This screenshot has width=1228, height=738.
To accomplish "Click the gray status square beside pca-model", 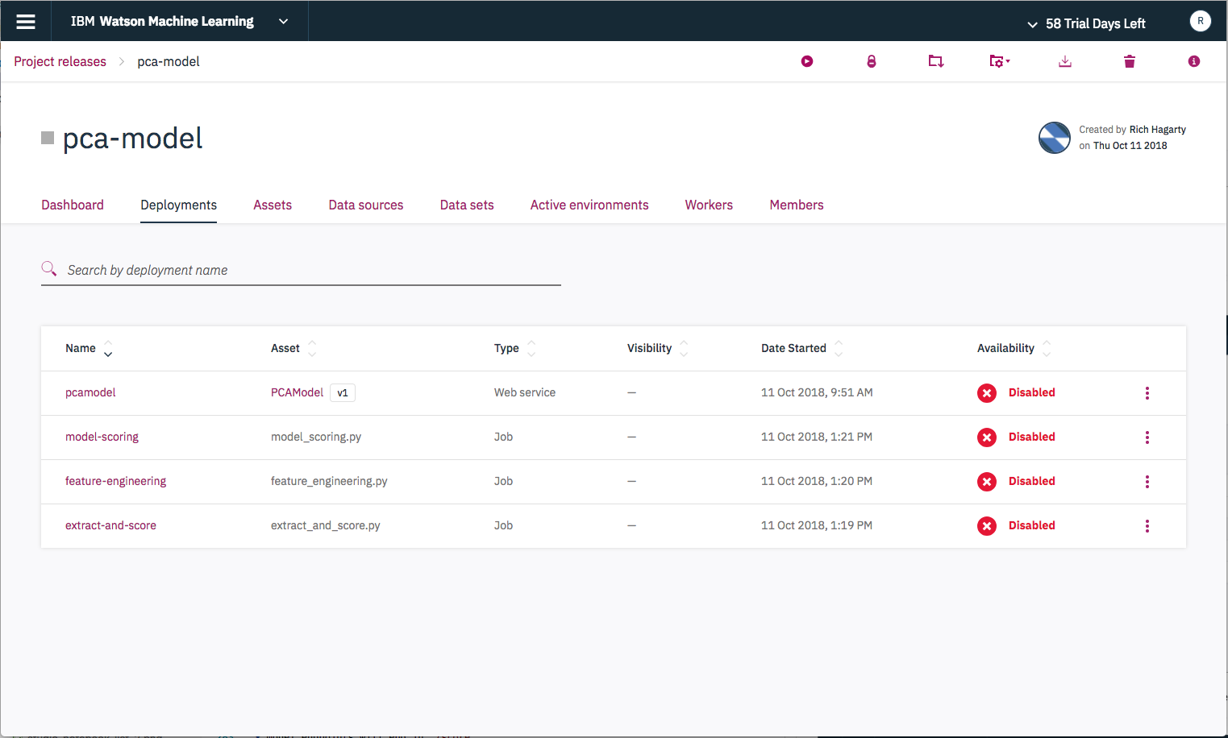I will click(48, 138).
